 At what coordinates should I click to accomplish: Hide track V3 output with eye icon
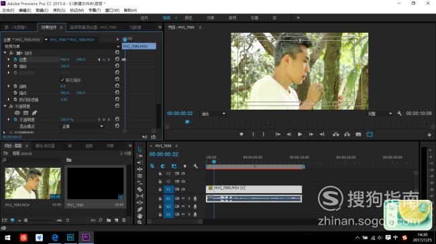183,174
